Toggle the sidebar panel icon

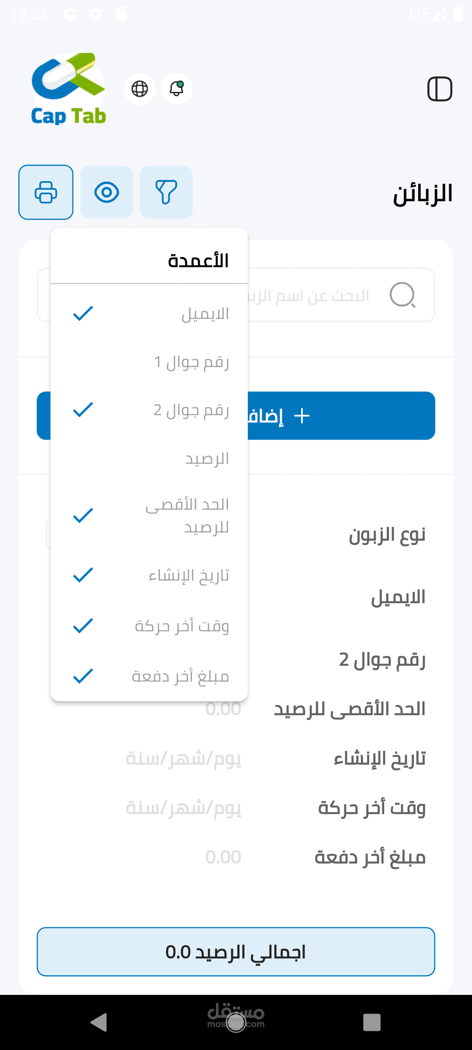coord(440,89)
